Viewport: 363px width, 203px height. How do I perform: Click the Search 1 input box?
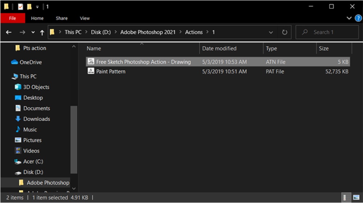coord(327,32)
